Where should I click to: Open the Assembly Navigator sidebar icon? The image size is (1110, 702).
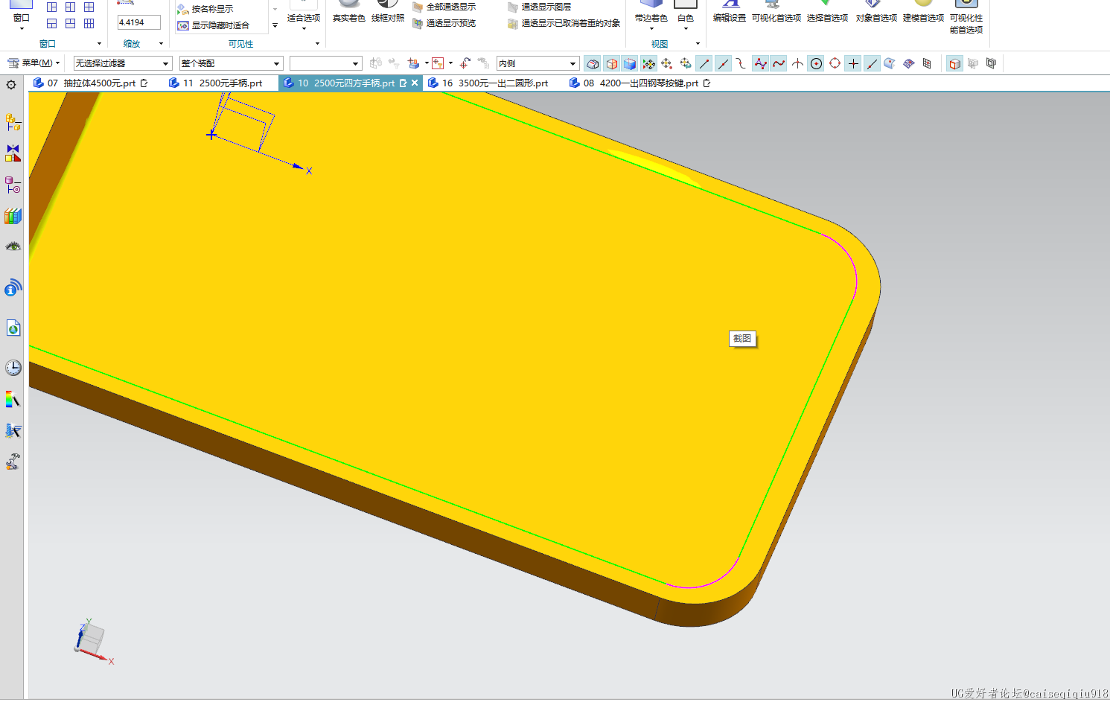(x=13, y=121)
